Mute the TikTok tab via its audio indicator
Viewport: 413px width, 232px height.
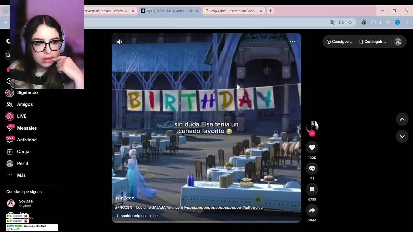[x=190, y=11]
